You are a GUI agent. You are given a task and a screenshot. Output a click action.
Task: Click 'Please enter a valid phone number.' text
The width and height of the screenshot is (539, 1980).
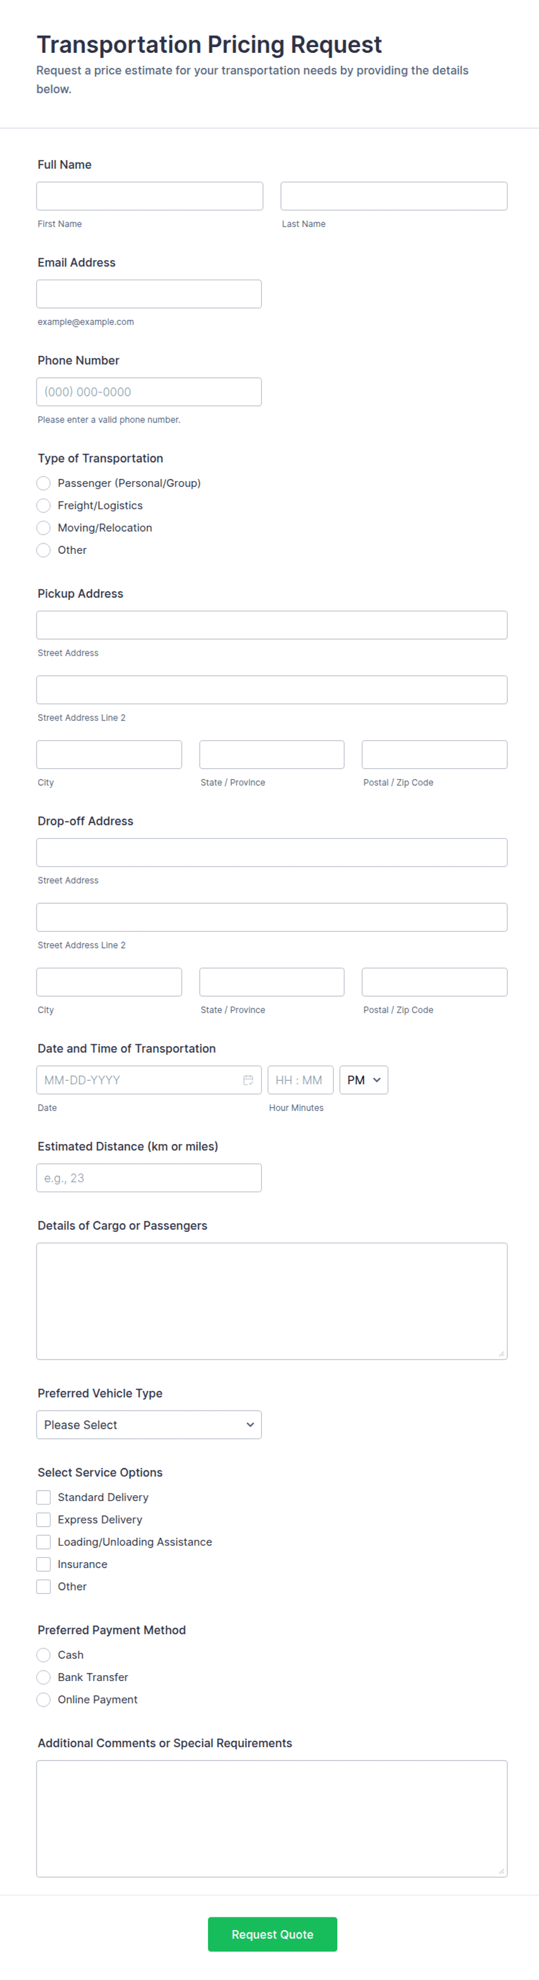point(109,420)
